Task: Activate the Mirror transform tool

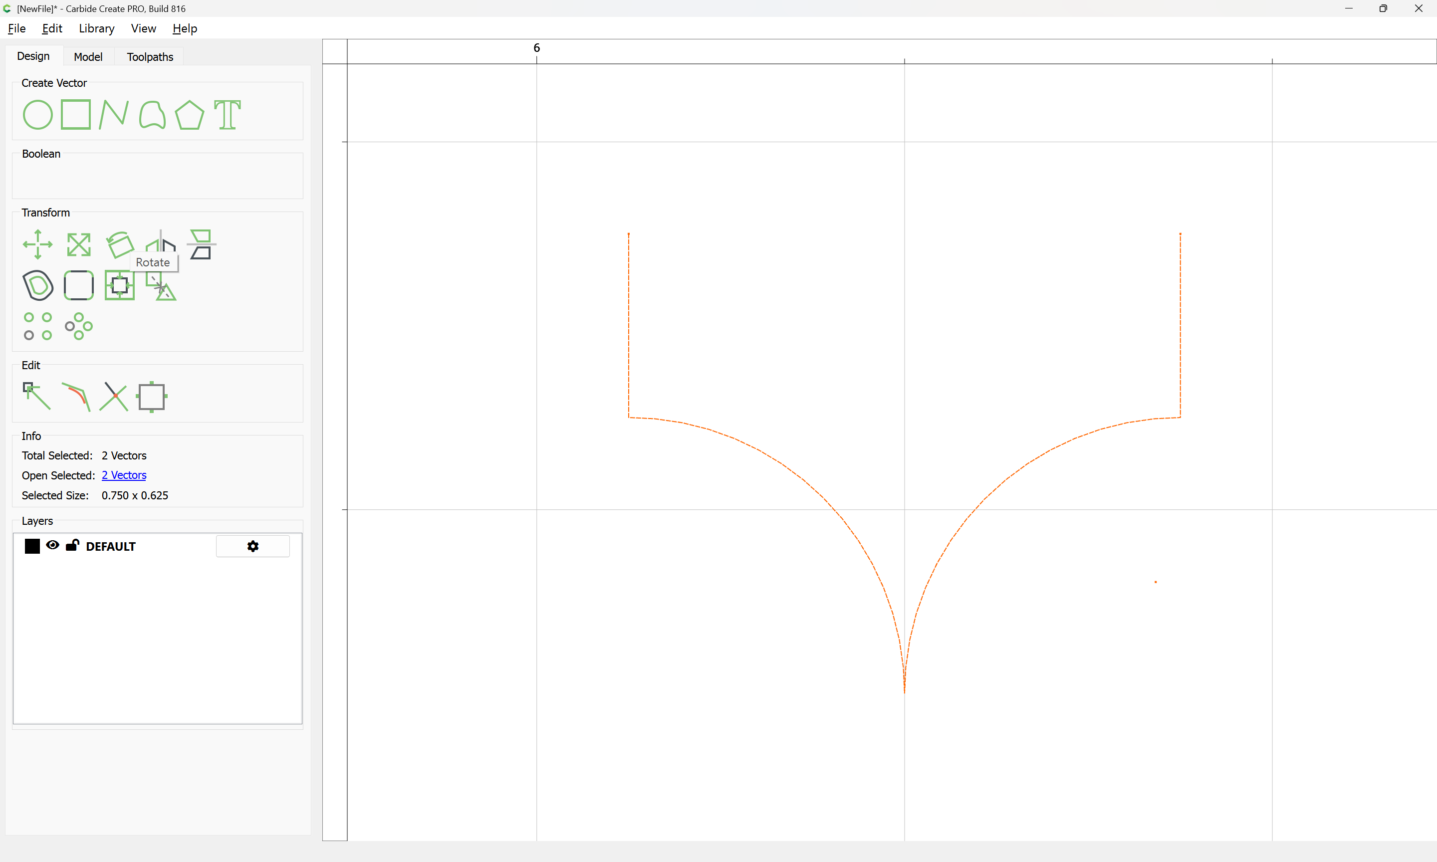Action: click(160, 241)
